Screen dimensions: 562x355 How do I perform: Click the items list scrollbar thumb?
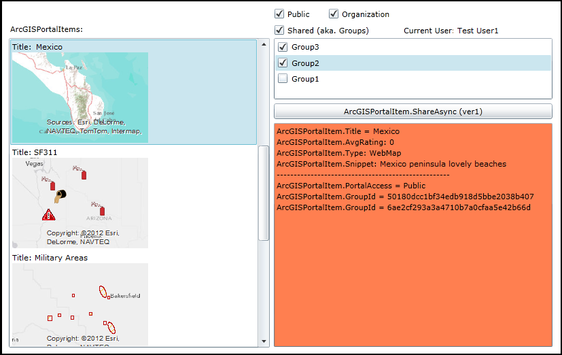click(x=264, y=193)
